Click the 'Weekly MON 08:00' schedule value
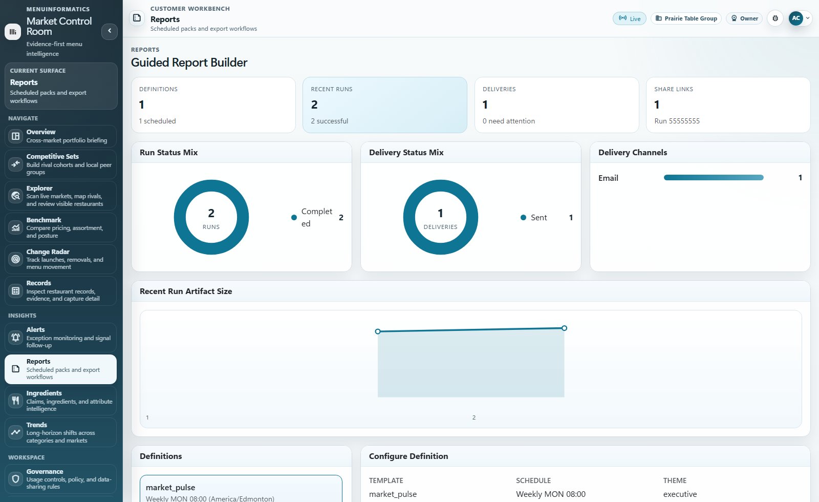The image size is (819, 502). pos(551,494)
